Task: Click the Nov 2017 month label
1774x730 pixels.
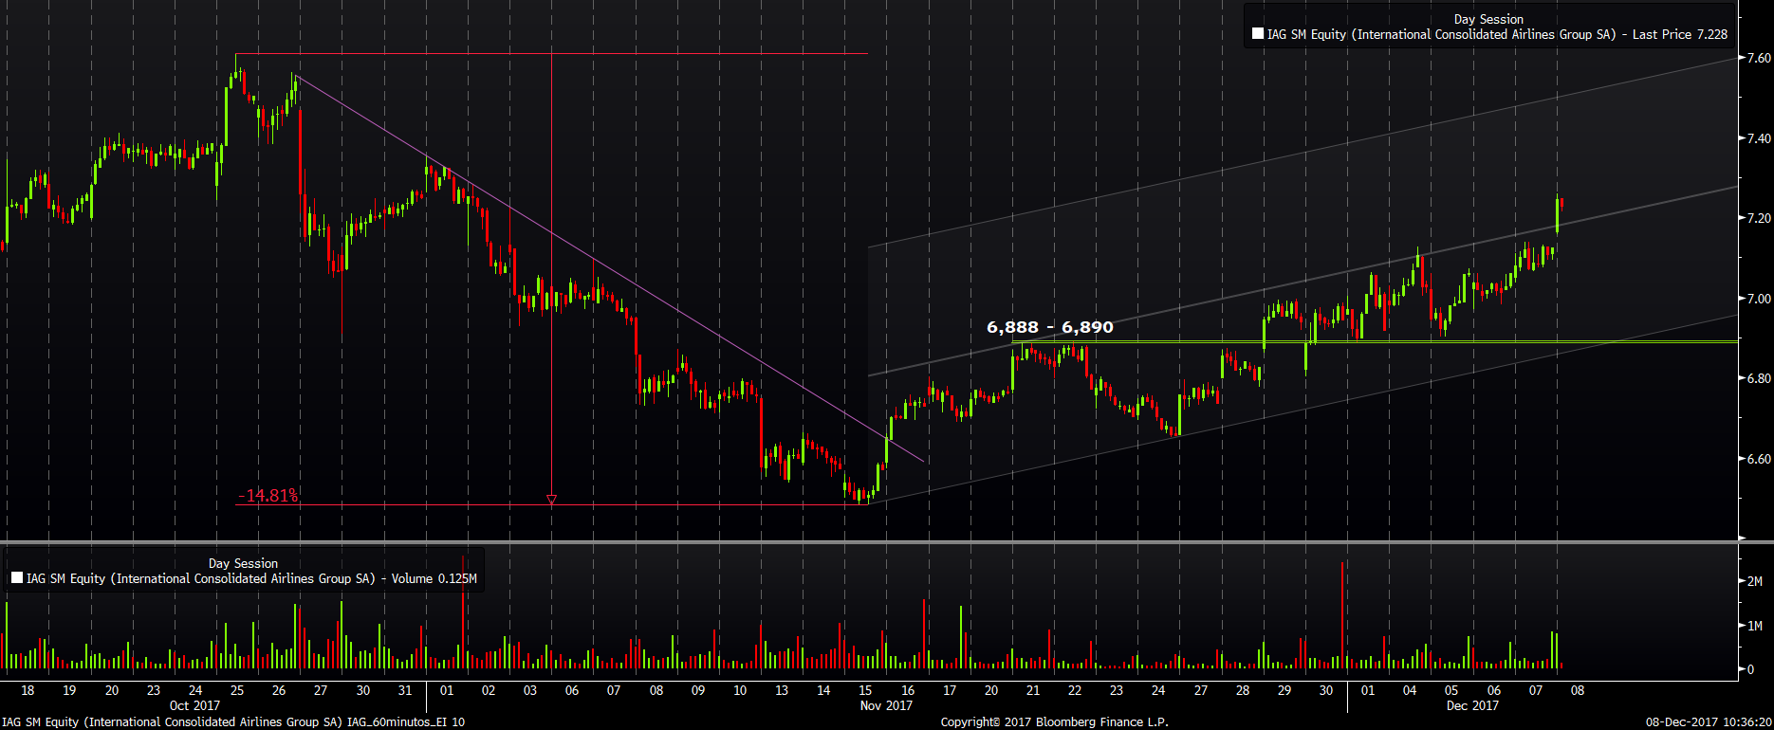Action: (886, 705)
